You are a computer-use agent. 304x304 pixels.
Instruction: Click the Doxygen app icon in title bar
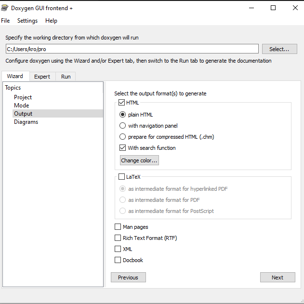(x=5, y=8)
